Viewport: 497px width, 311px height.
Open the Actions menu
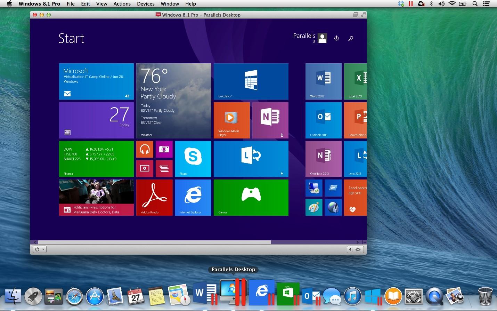click(122, 4)
